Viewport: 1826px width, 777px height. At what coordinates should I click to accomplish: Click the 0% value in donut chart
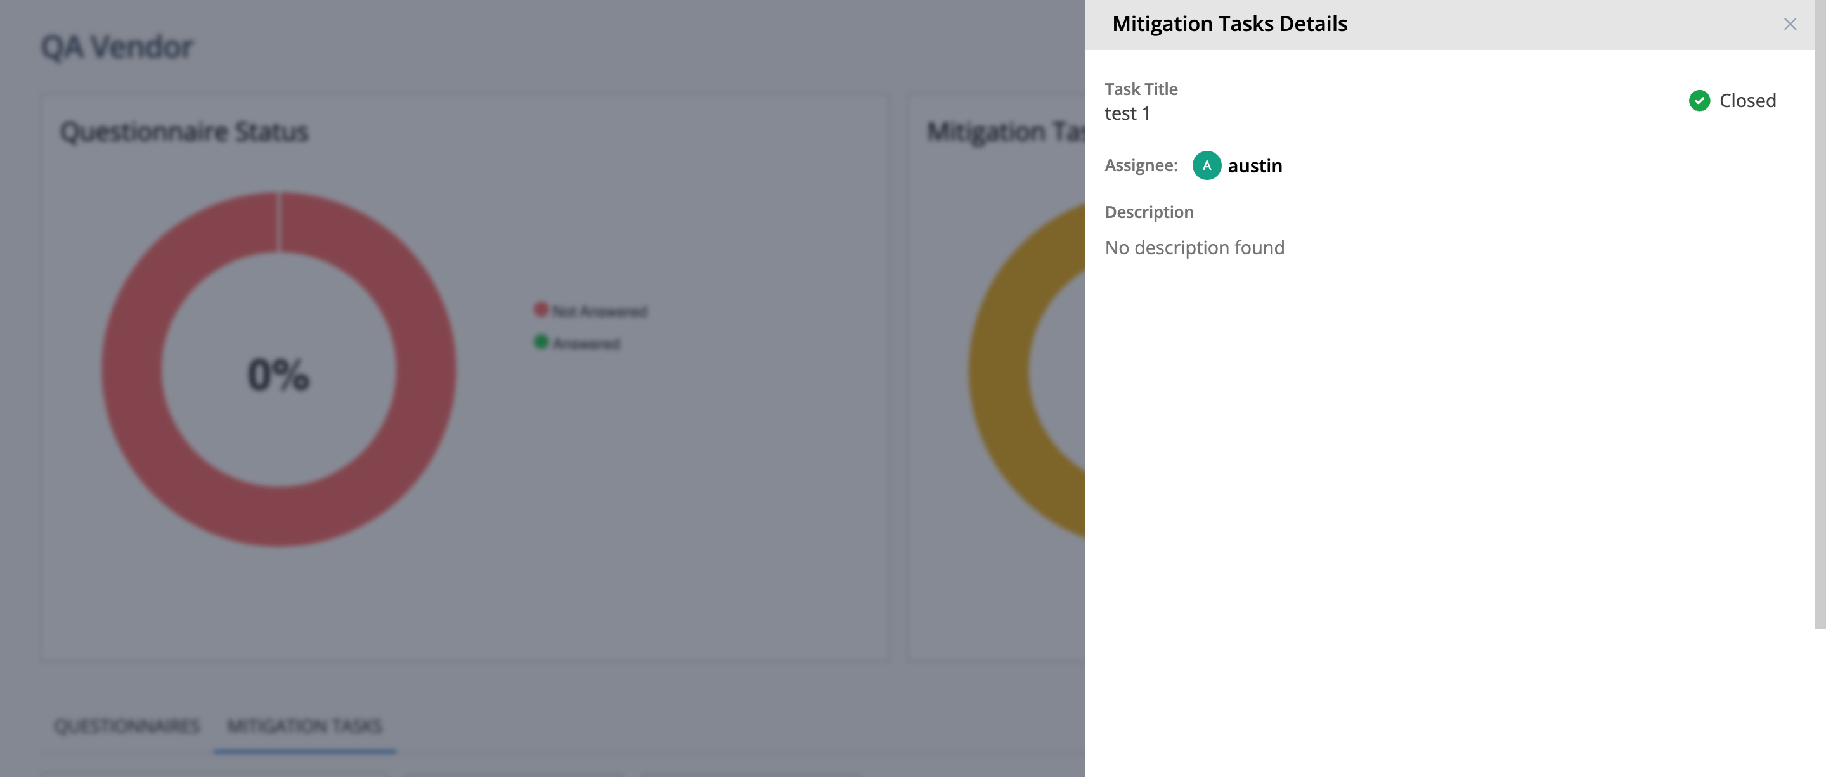[x=278, y=374]
